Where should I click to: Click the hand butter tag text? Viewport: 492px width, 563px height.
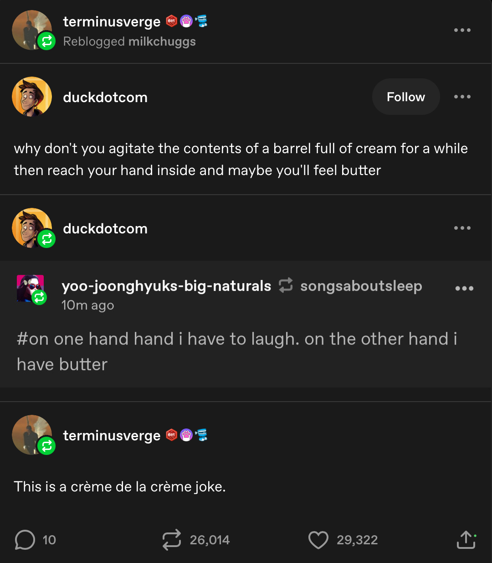tap(237, 351)
